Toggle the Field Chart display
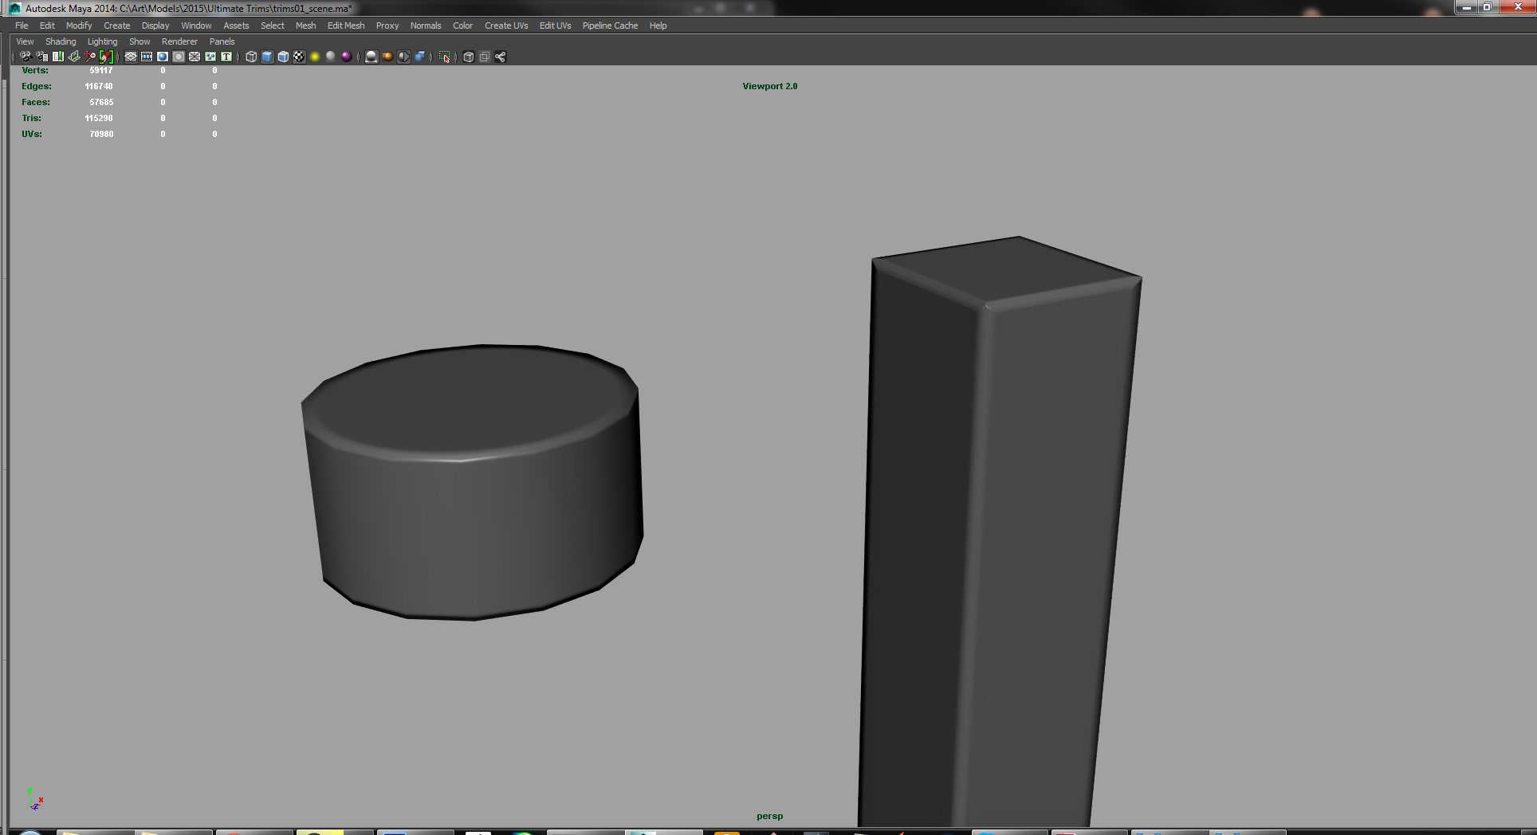Viewport: 1537px width, 835px height. coord(195,57)
